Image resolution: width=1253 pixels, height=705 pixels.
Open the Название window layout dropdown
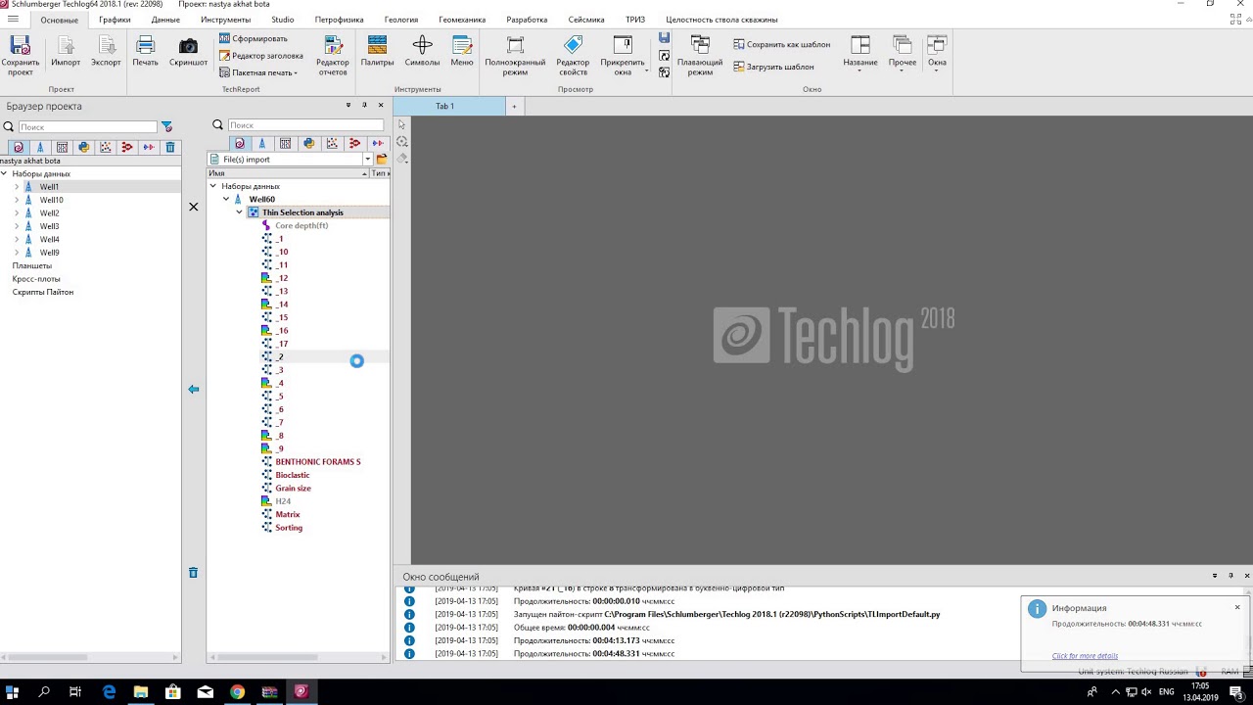pyautogui.click(x=860, y=56)
